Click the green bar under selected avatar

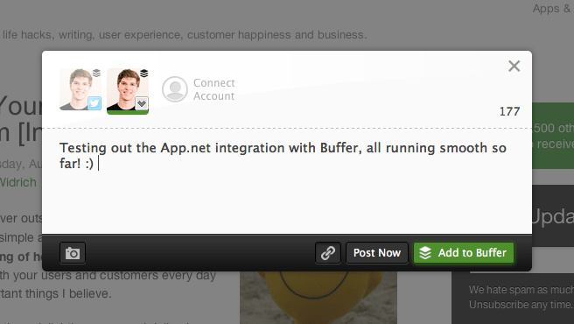coord(128,112)
